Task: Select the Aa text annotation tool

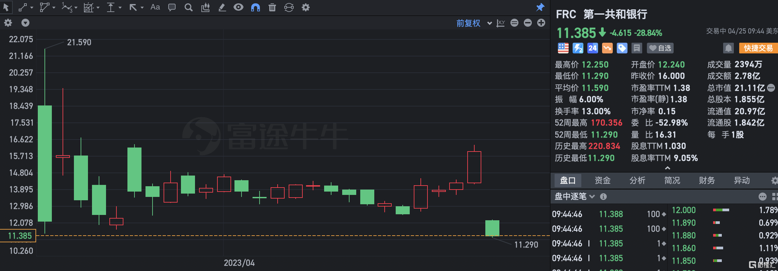Action: [155, 7]
